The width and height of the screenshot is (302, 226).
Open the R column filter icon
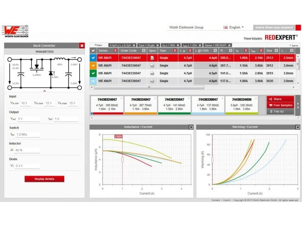(231, 50)
